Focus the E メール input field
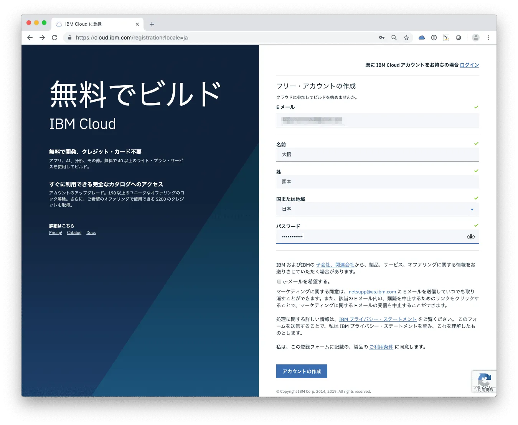The image size is (518, 425). coord(378,120)
